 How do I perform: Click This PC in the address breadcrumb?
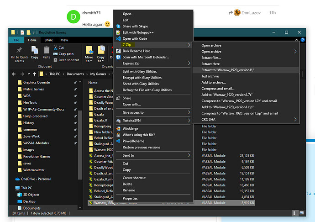click(55, 74)
